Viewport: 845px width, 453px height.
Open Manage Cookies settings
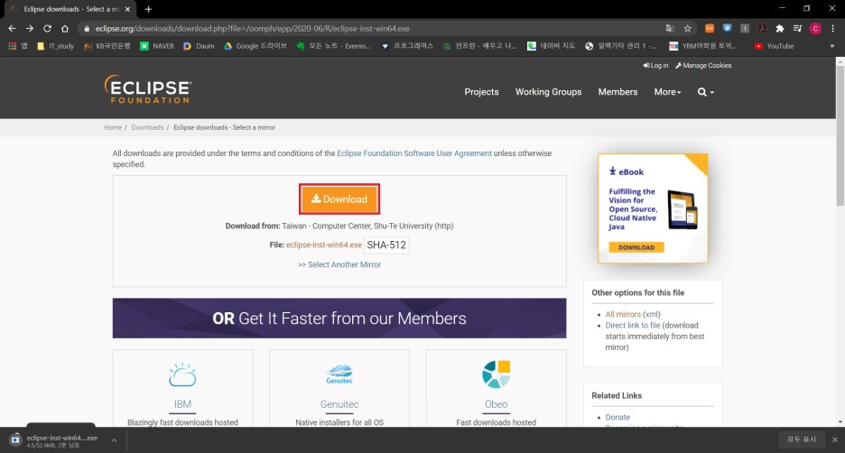point(703,66)
